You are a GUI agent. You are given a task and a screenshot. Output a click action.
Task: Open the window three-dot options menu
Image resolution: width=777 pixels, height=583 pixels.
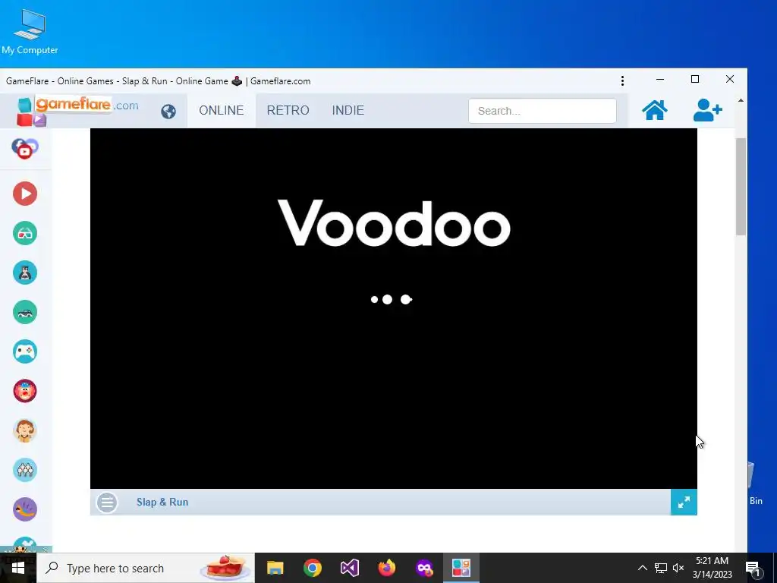pos(622,80)
